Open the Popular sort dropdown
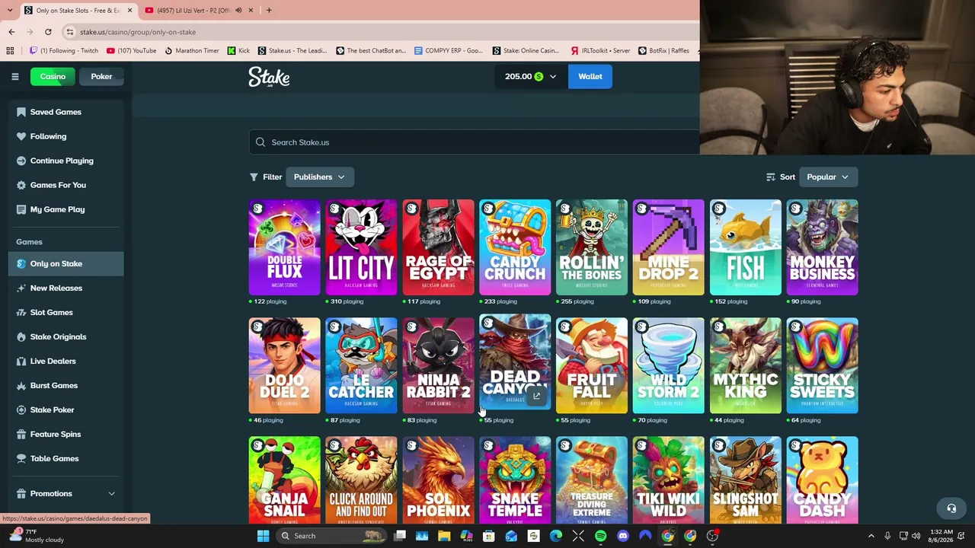Viewport: 975px width, 548px height. coord(828,177)
